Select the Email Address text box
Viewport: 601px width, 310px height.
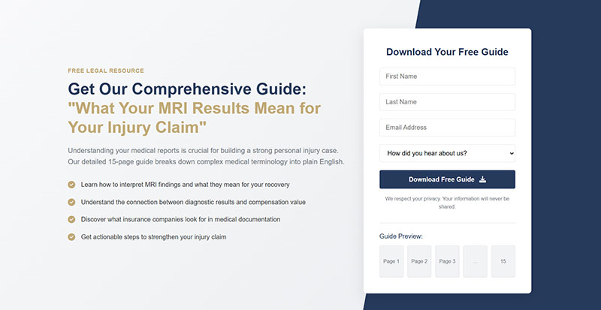coord(447,128)
